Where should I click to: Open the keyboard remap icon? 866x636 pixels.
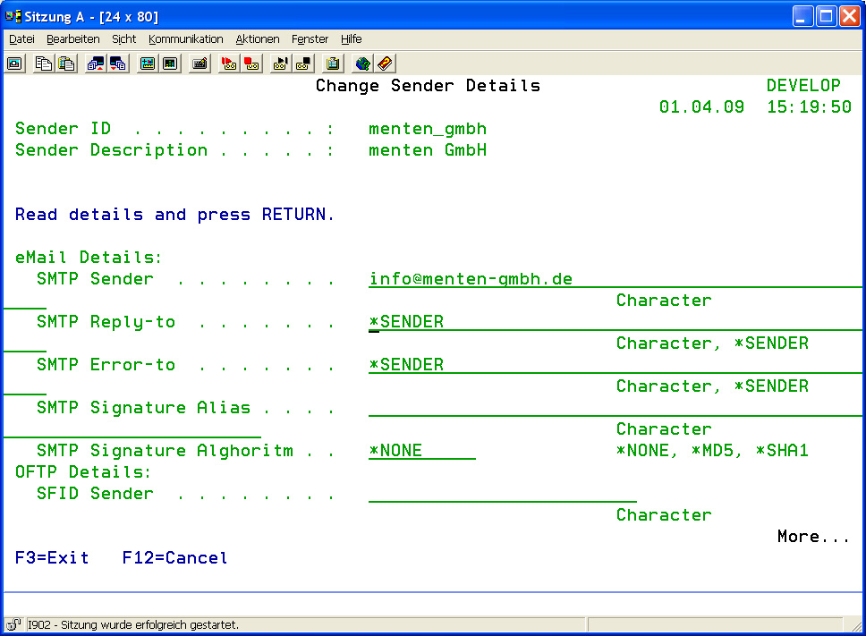[x=200, y=64]
